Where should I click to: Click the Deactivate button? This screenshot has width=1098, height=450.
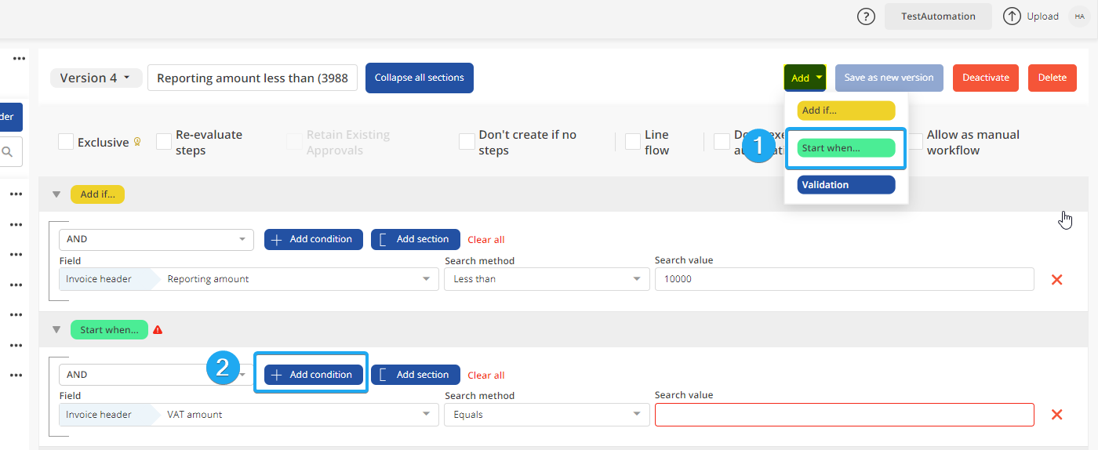pyautogui.click(x=985, y=78)
